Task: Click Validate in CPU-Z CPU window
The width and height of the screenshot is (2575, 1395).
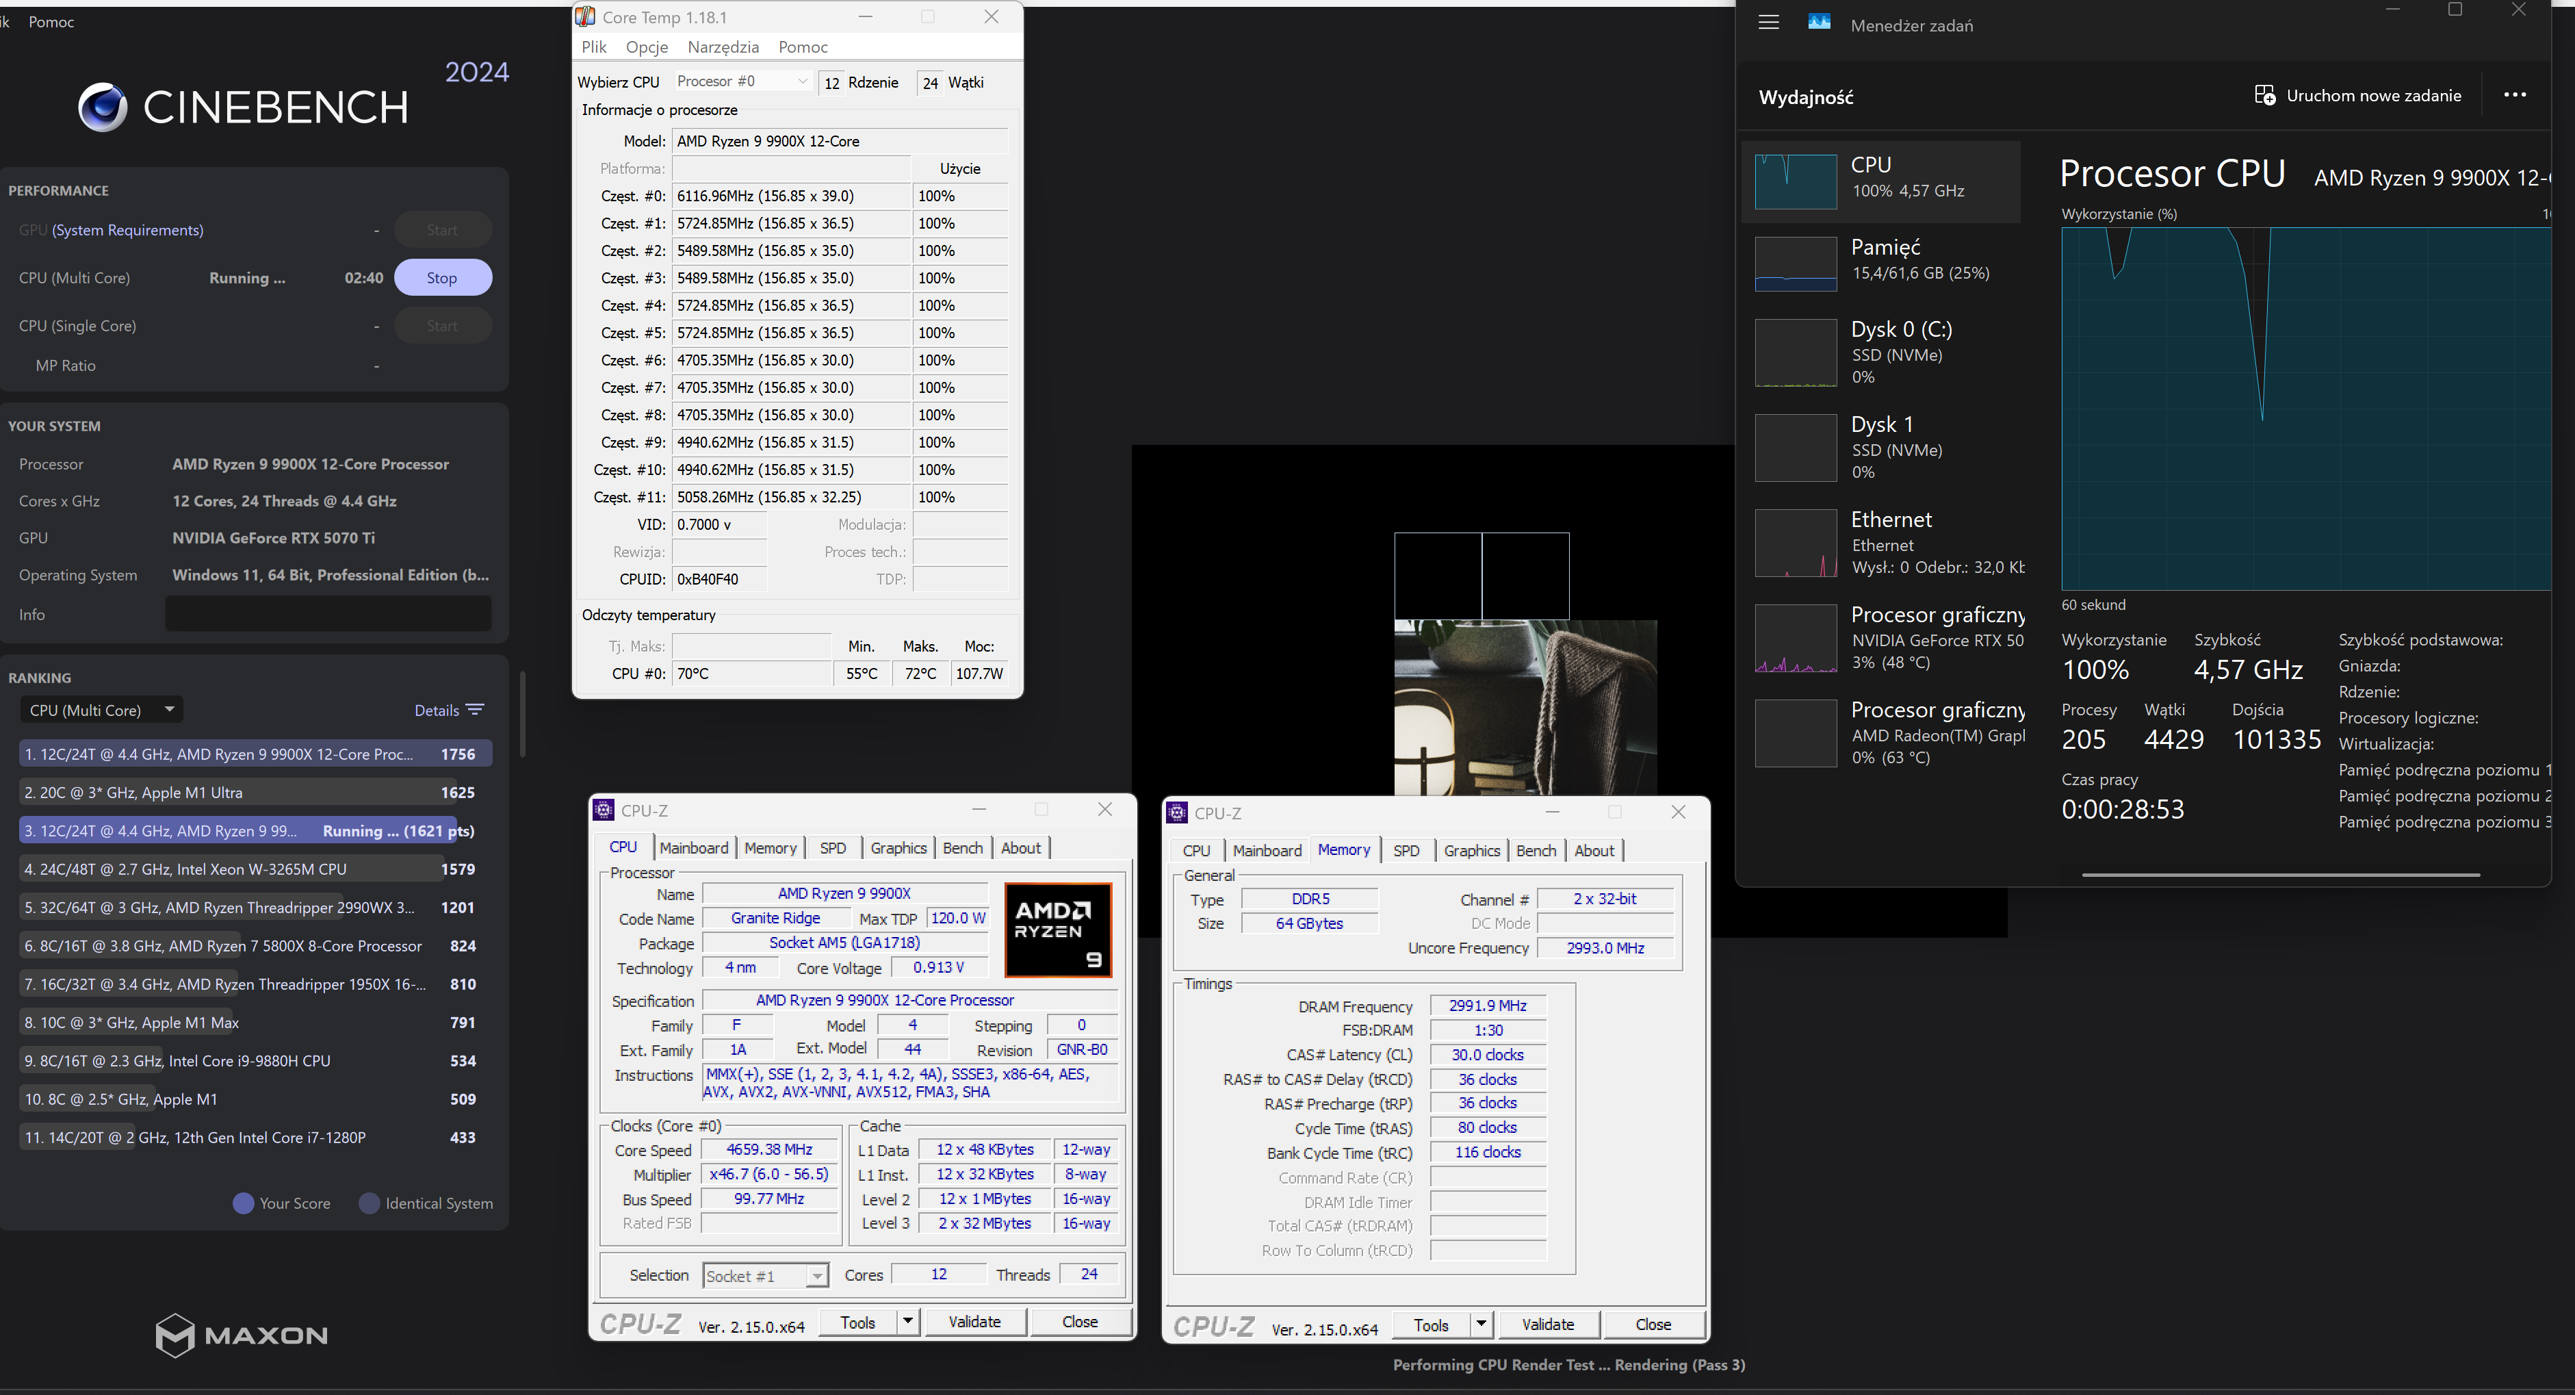Action: click(974, 1321)
